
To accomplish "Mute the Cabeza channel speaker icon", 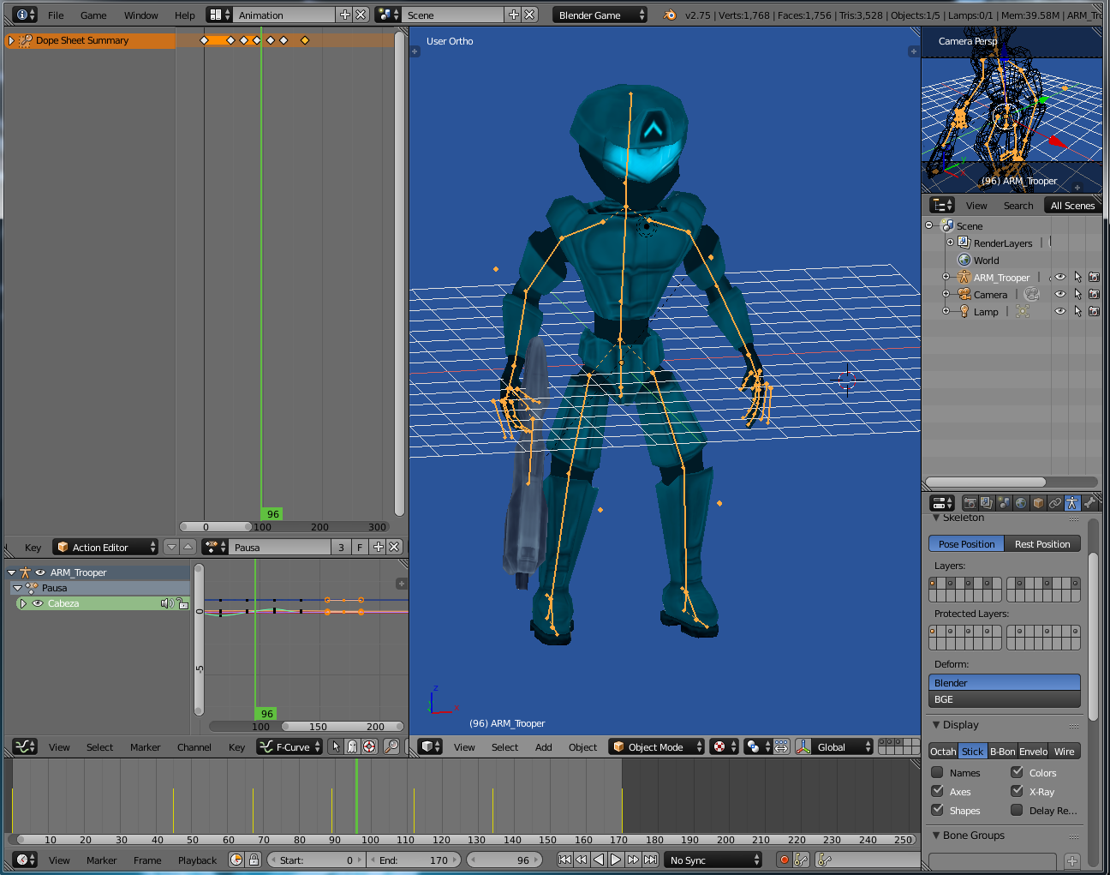I will [166, 603].
